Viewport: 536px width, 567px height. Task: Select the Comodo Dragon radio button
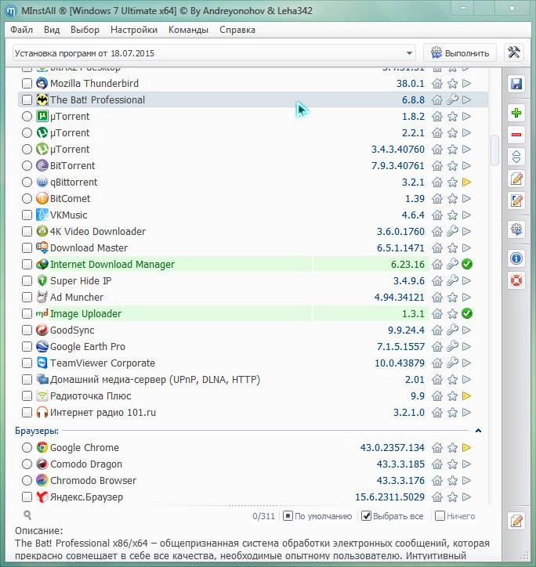[x=27, y=464]
